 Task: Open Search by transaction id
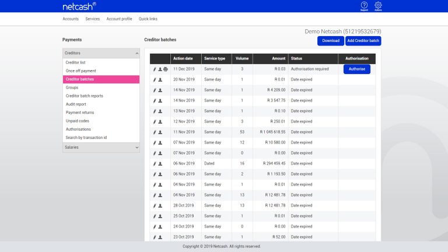point(86,138)
